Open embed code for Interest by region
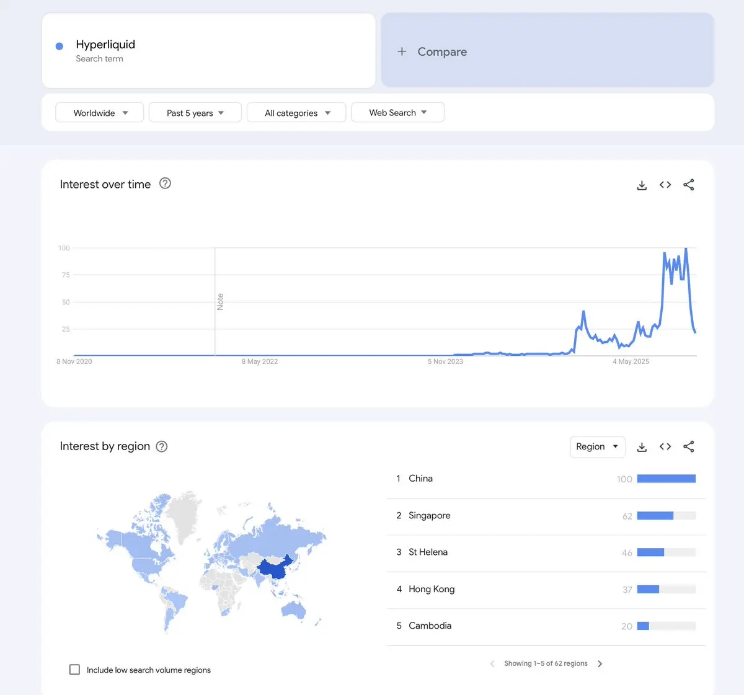The image size is (744, 695). coord(665,447)
